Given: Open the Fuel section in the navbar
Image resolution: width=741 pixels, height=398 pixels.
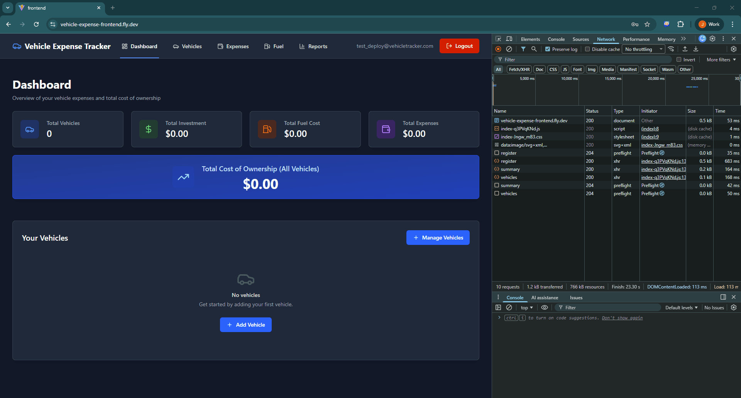Looking at the screenshot, I should pos(274,46).
